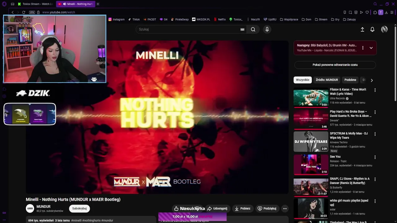Image resolution: width=397 pixels, height=223 pixels.
Task: Open the browser easy setup menu
Action: tap(392, 12)
